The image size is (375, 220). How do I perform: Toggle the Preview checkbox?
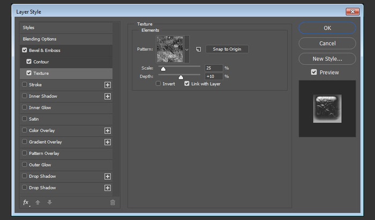point(314,72)
